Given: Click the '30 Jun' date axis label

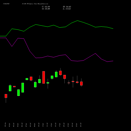Looking at the screenshot, I should (x=5, y=125).
